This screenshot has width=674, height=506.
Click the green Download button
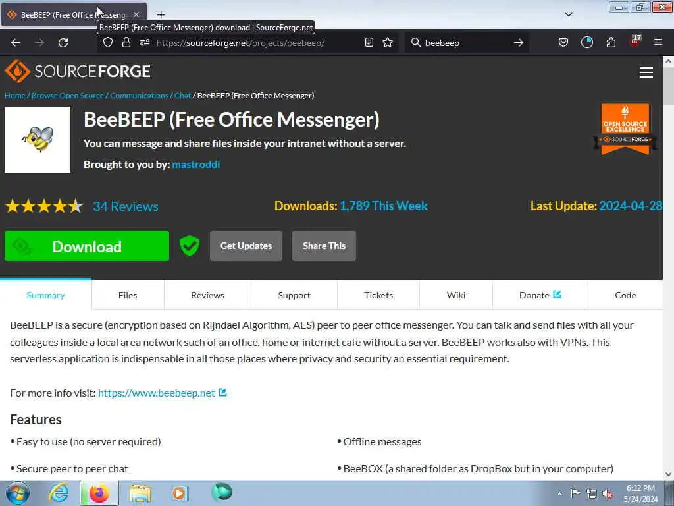tap(87, 246)
